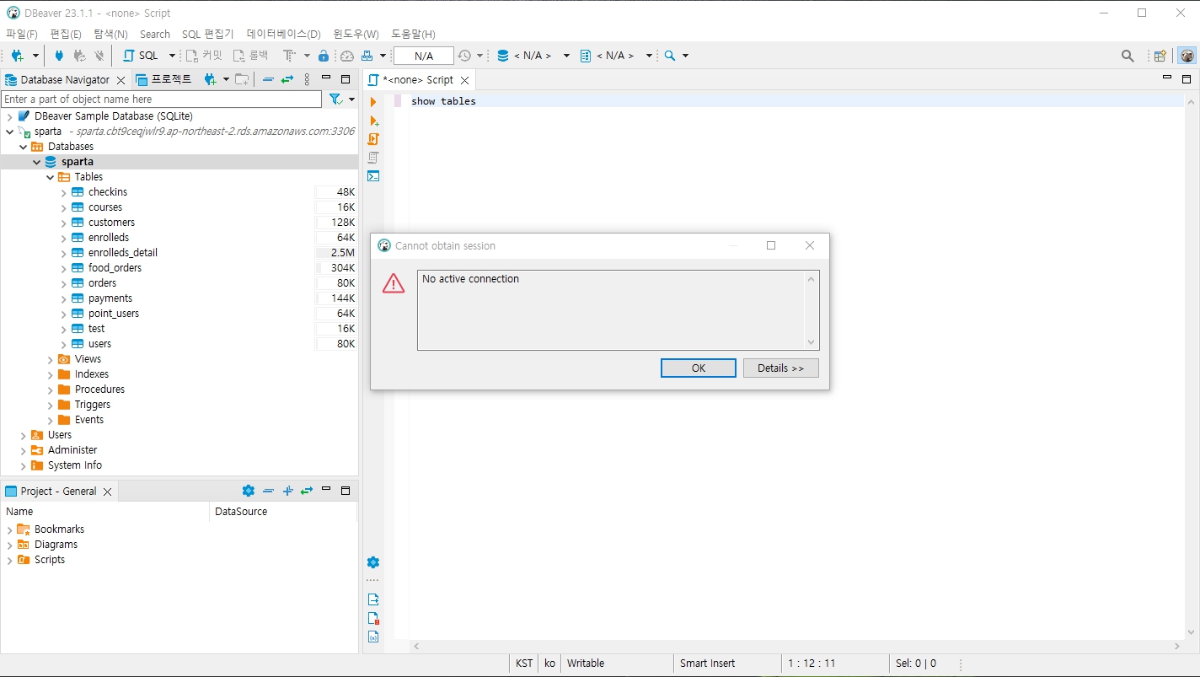Click the New Database Connection plug icon
The height and width of the screenshot is (677, 1200).
17,56
